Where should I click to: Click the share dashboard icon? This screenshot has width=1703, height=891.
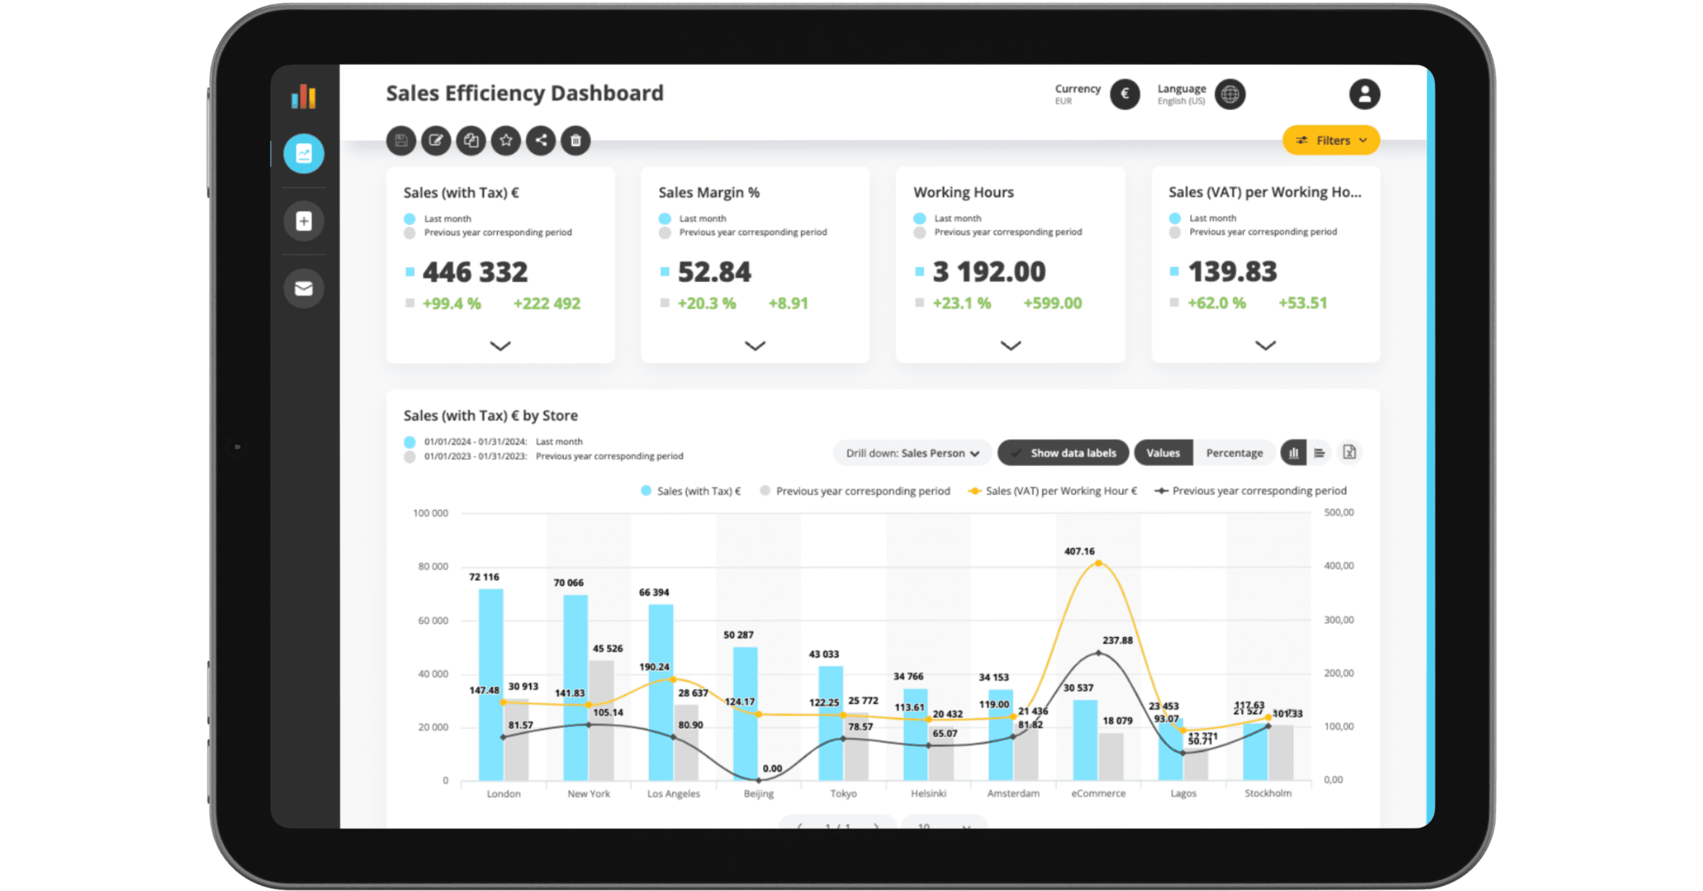[x=541, y=140]
